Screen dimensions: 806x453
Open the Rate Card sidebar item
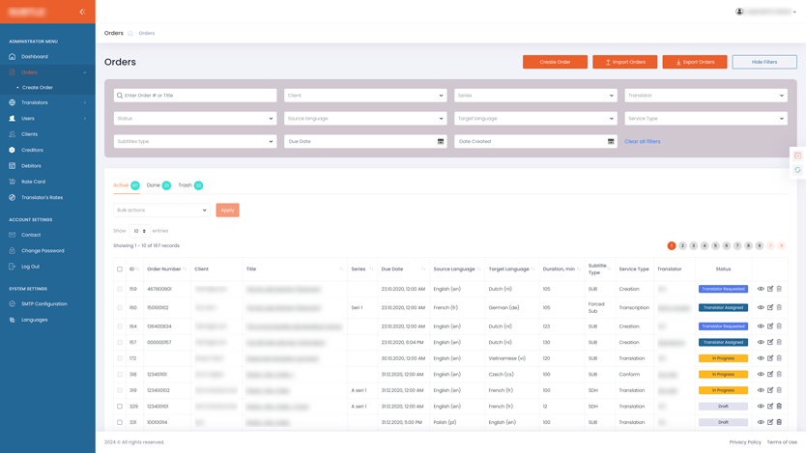coord(33,182)
